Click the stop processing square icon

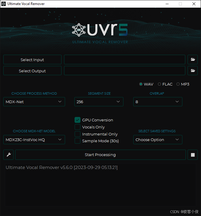tap(192, 155)
